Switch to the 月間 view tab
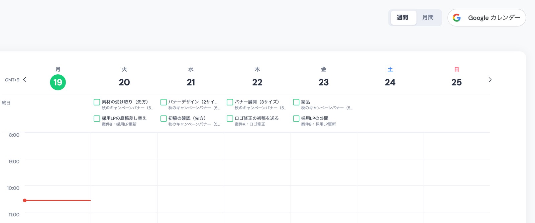535x223 pixels. [x=428, y=17]
